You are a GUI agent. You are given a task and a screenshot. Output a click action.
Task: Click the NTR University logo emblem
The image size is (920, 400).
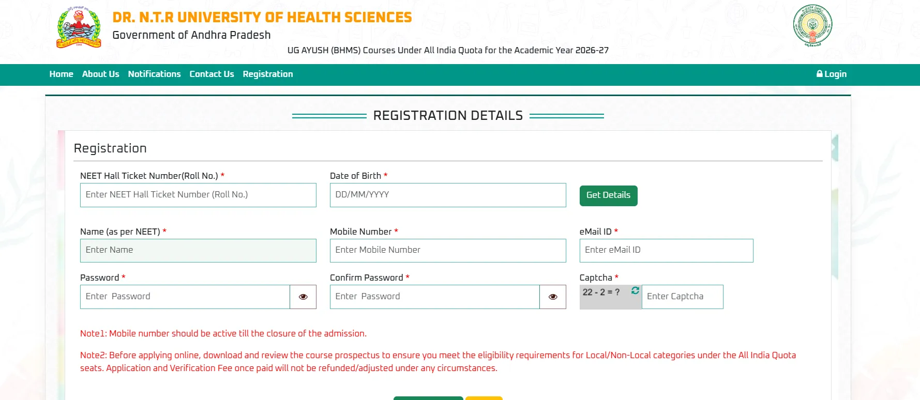tap(79, 27)
